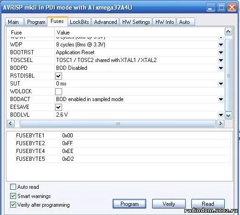Select the FUSEBYTE5 0xD2 value
This screenshot has width=240, height=215.
tap(68, 159)
